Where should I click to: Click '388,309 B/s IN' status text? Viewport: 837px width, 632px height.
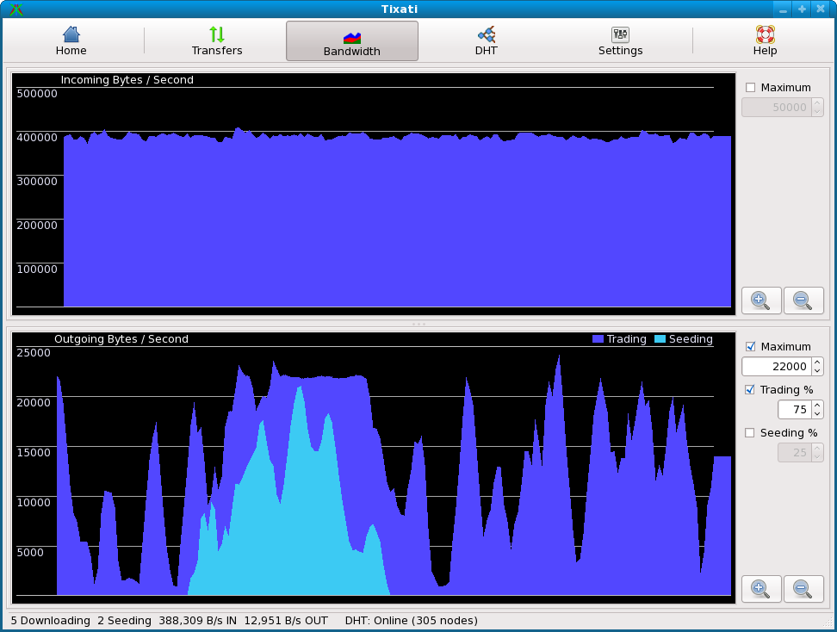point(197,621)
